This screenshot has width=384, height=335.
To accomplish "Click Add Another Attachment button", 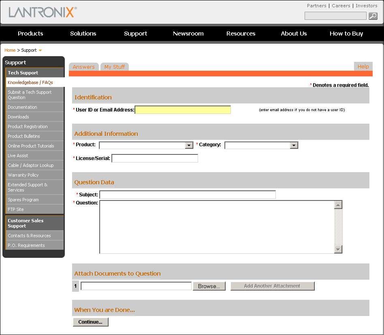I will click(x=272, y=286).
